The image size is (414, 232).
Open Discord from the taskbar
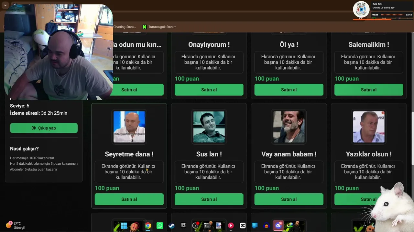(x=278, y=226)
